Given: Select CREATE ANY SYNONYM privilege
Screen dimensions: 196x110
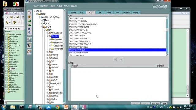Looking at the screenshot, I should [x=117, y=47].
